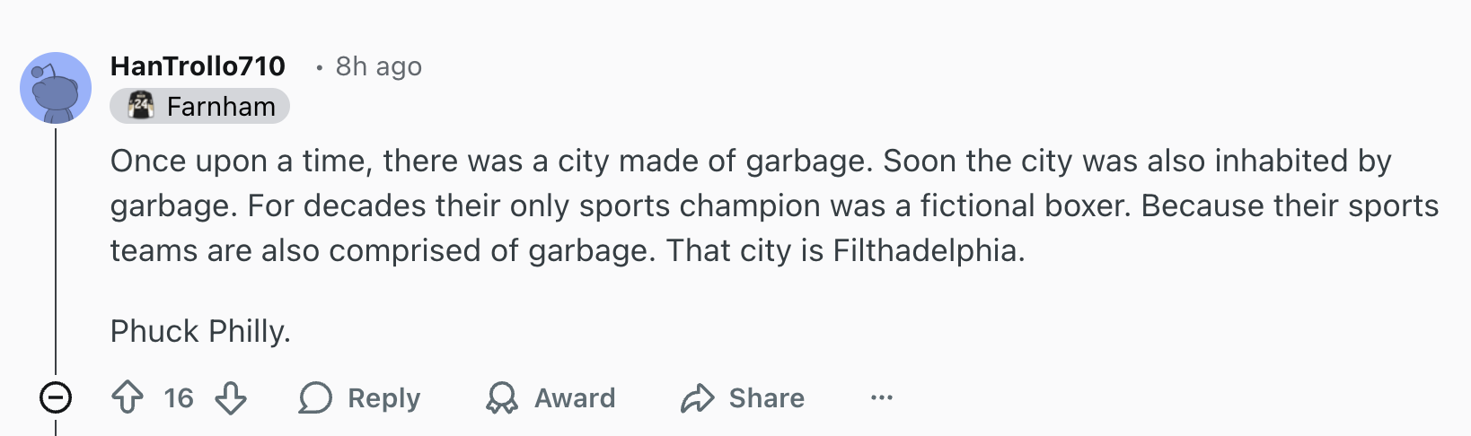Click the jersey icon in the flair
The width and height of the screenshot is (1471, 436).
point(141,106)
